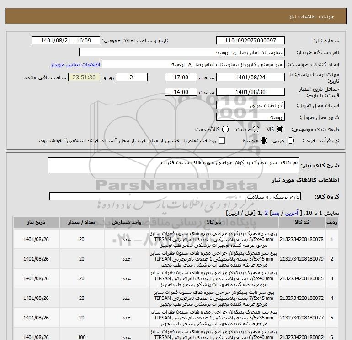Click the اطلاعات کالاهای مورد نیاز section heading
This screenshot has height=340, width=352.
[305, 180]
